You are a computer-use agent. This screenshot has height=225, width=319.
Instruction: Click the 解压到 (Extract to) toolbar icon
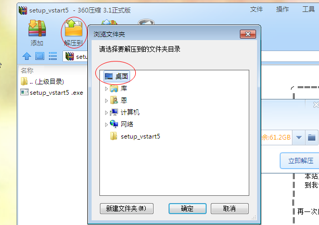tap(73, 33)
